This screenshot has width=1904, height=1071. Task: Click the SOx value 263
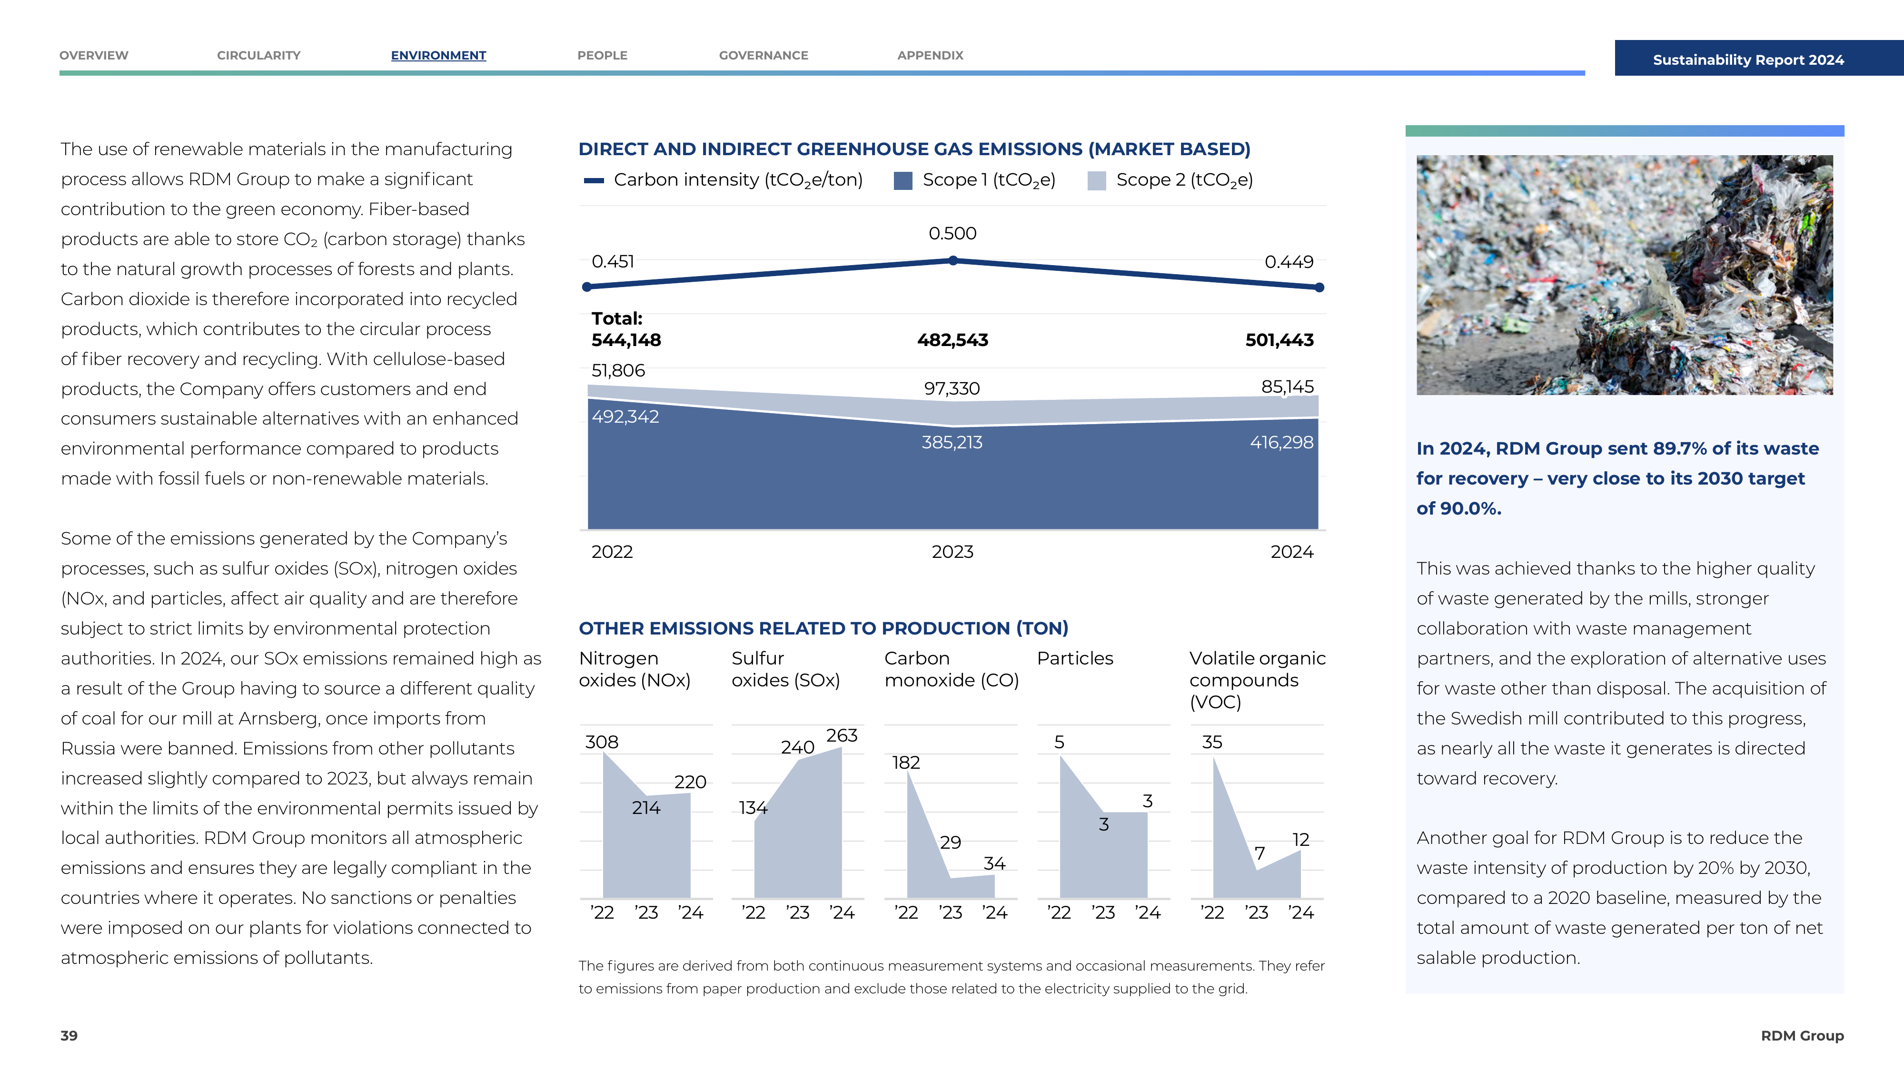[x=842, y=735]
